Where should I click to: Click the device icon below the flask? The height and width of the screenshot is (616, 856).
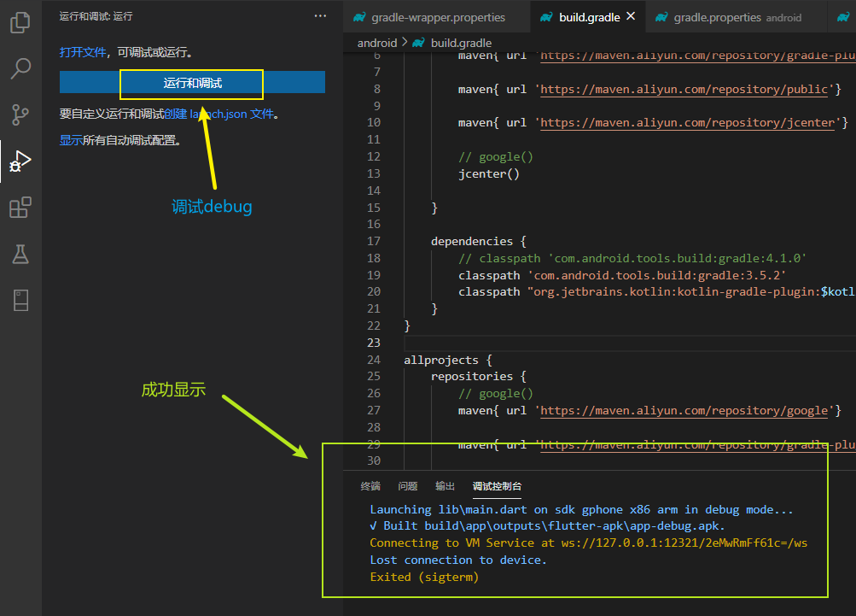point(20,299)
